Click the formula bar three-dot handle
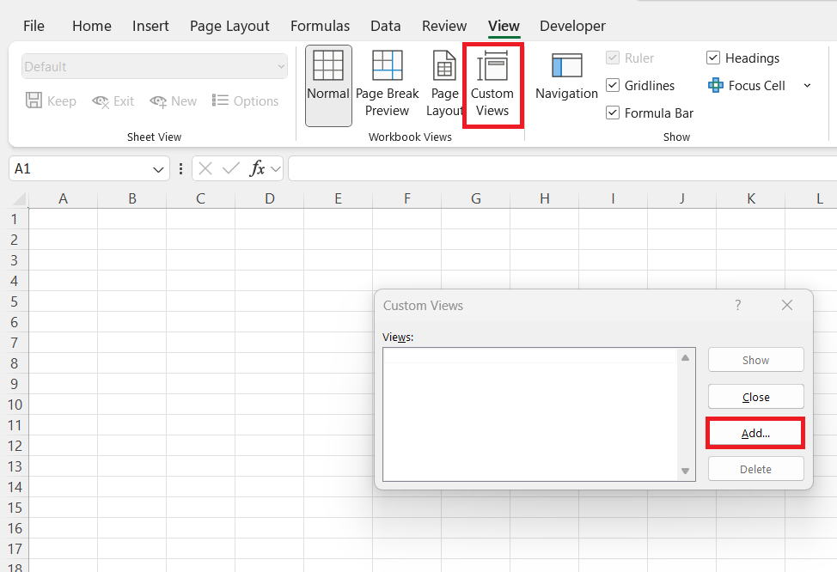This screenshot has width=837, height=572. (x=181, y=168)
